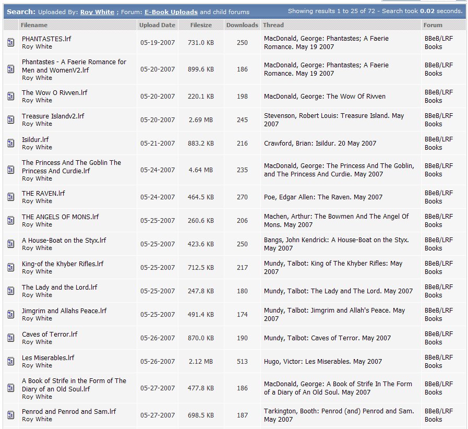Click file icon for A House-Boat on the Styx.lrf
The height and width of the screenshot is (429, 468).
(11, 244)
